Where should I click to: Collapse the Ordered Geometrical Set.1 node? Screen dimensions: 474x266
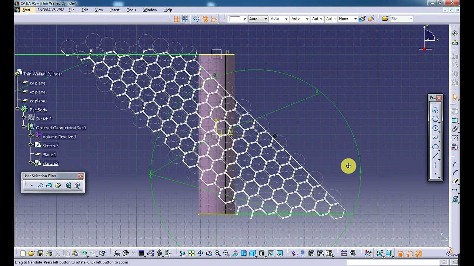click(24, 127)
